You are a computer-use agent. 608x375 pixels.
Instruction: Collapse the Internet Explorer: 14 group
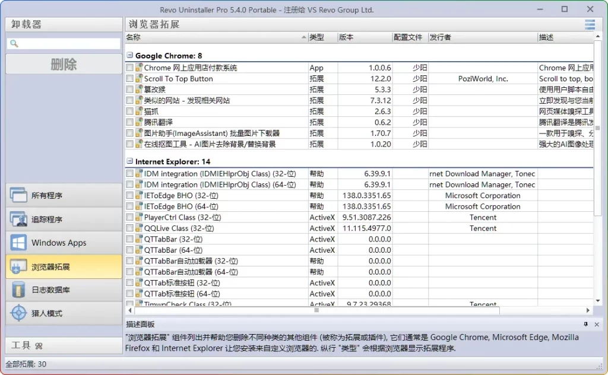(x=130, y=161)
